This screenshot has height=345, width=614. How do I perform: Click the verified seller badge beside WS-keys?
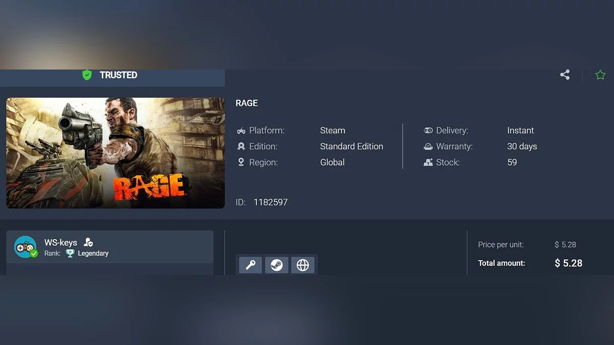pos(88,242)
